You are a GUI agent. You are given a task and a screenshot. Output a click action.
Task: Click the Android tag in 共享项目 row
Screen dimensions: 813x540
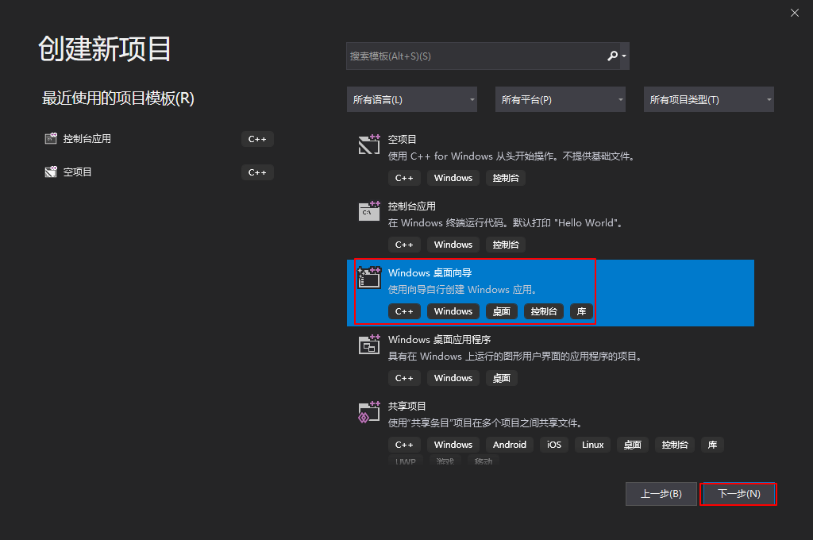pyautogui.click(x=510, y=445)
